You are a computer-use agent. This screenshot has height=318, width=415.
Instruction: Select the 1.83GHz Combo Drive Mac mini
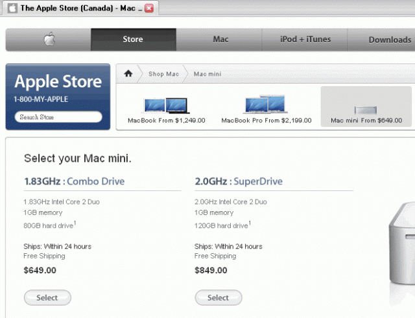[47, 298]
